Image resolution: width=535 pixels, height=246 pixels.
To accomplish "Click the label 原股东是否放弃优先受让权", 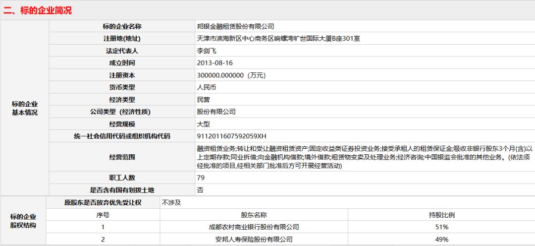I will coord(103,203).
